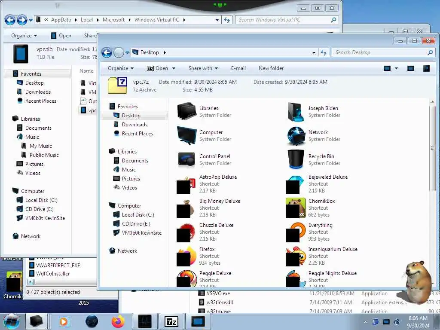Screen dimensions: 440x330
Task: Open the Computer system folder icon
Action: (186, 135)
